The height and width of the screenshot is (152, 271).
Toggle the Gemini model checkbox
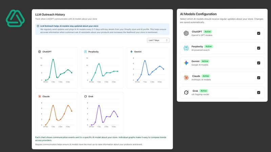point(258,63)
